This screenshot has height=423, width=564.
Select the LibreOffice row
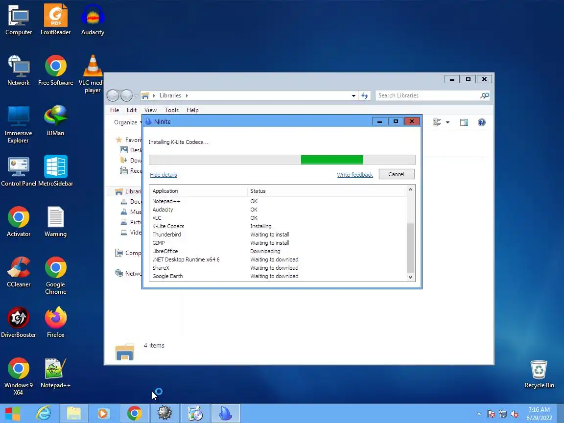click(278, 251)
